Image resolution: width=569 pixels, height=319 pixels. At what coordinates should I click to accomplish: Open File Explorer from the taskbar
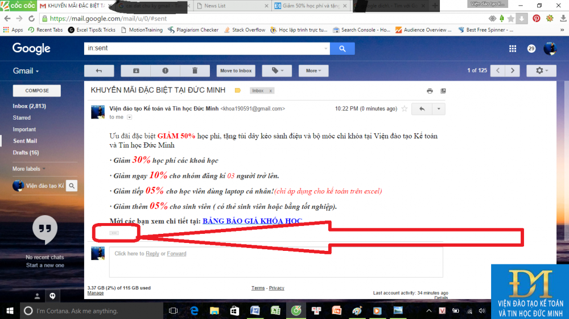click(x=215, y=310)
